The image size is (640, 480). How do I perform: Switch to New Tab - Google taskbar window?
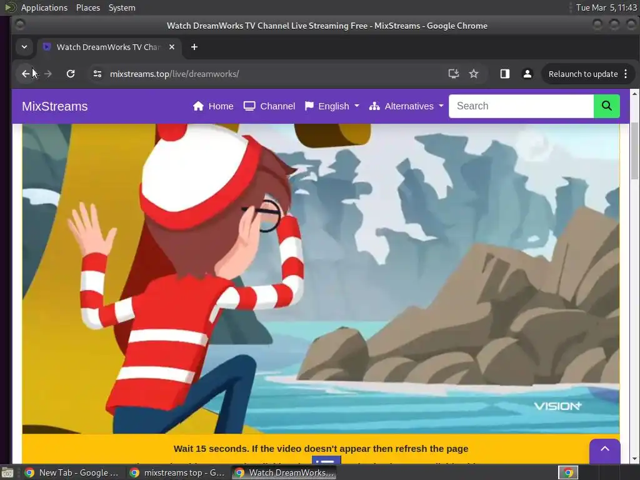[71, 472]
